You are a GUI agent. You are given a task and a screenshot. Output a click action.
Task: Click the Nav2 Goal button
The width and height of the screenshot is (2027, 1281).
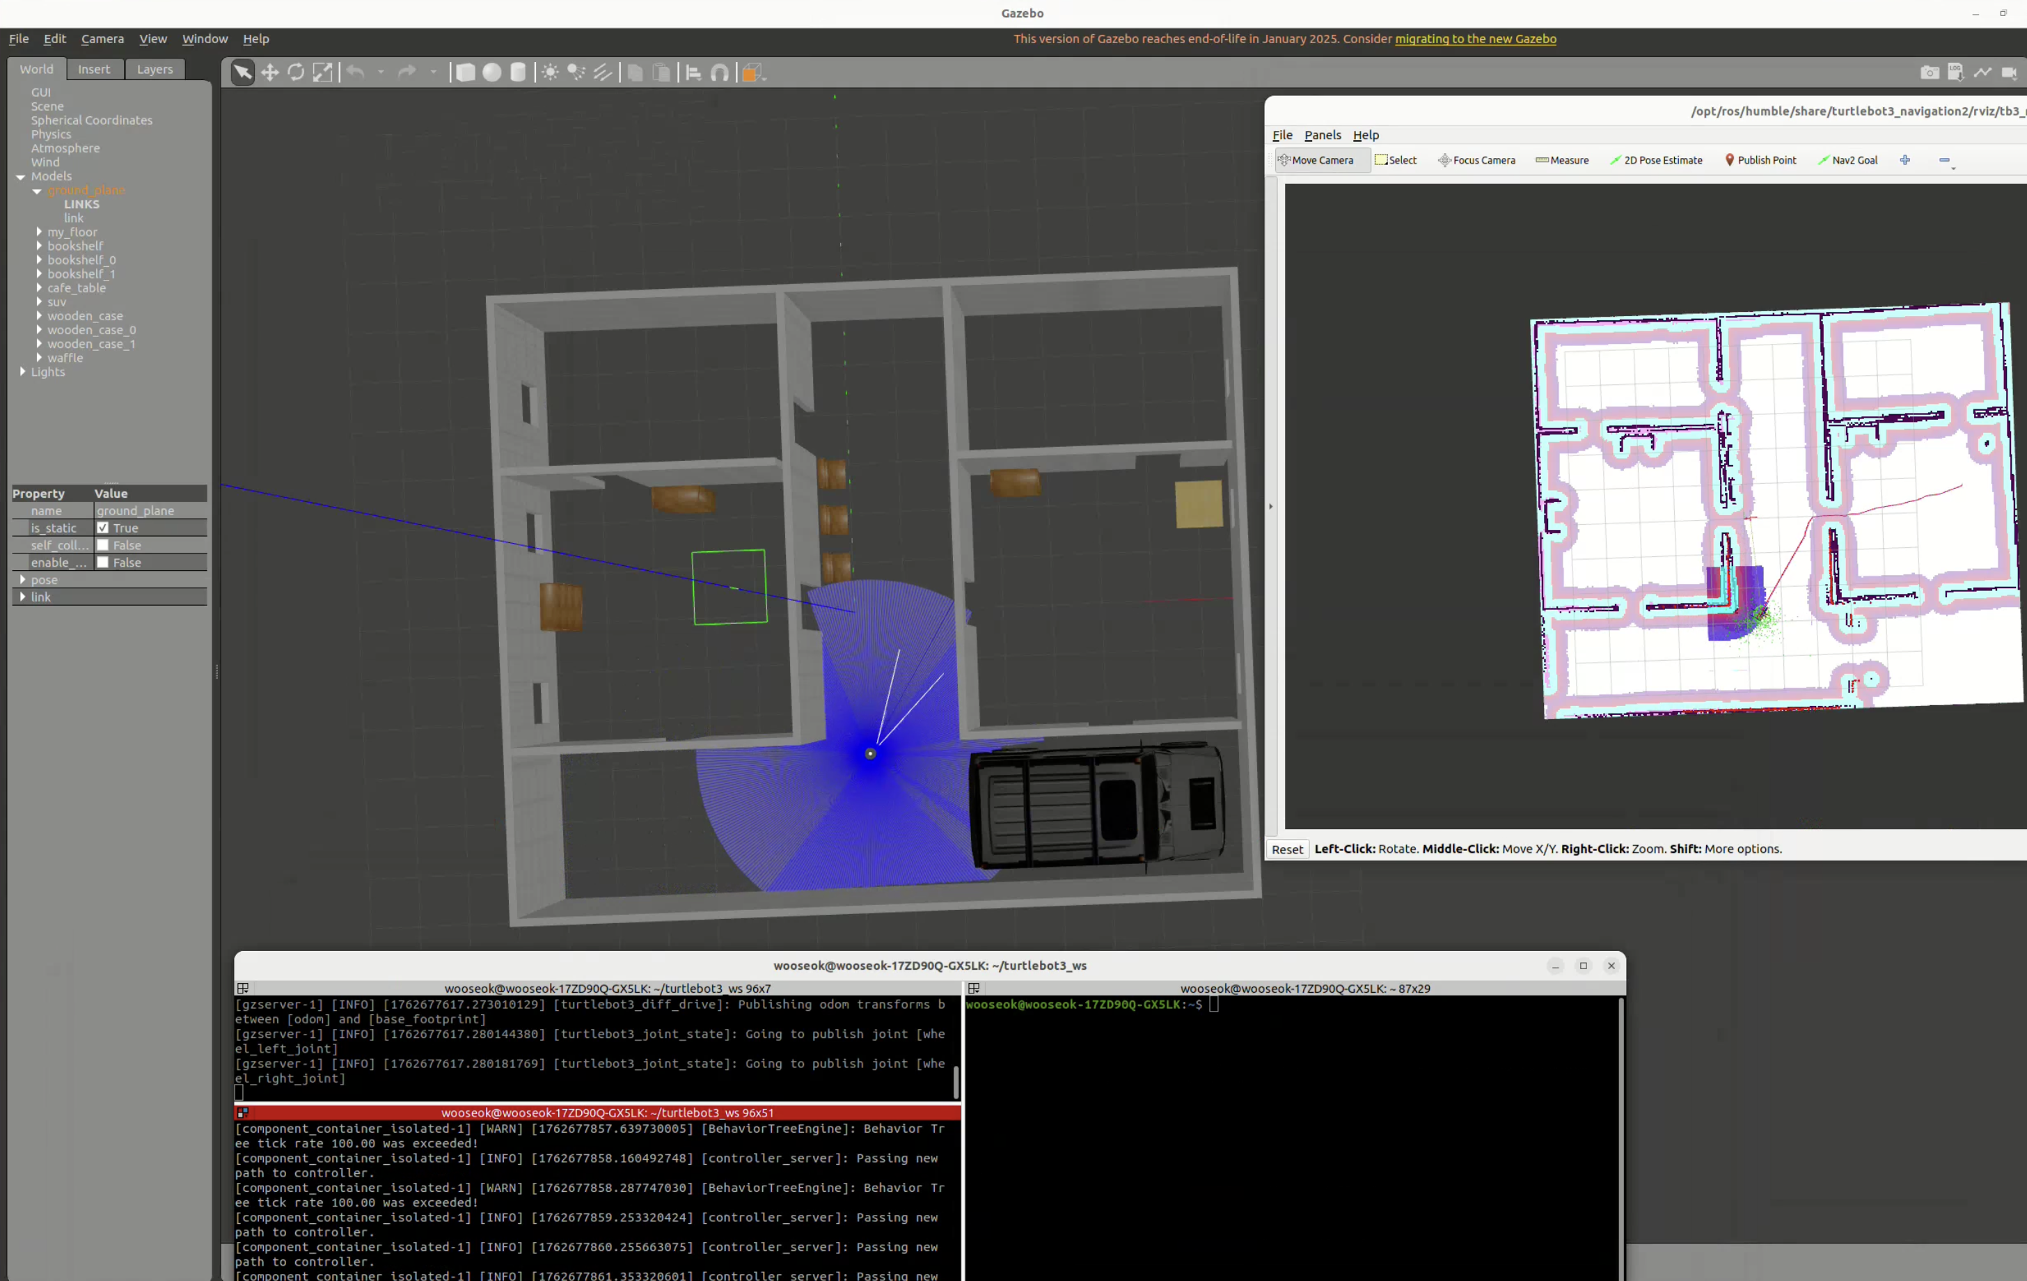1847,160
